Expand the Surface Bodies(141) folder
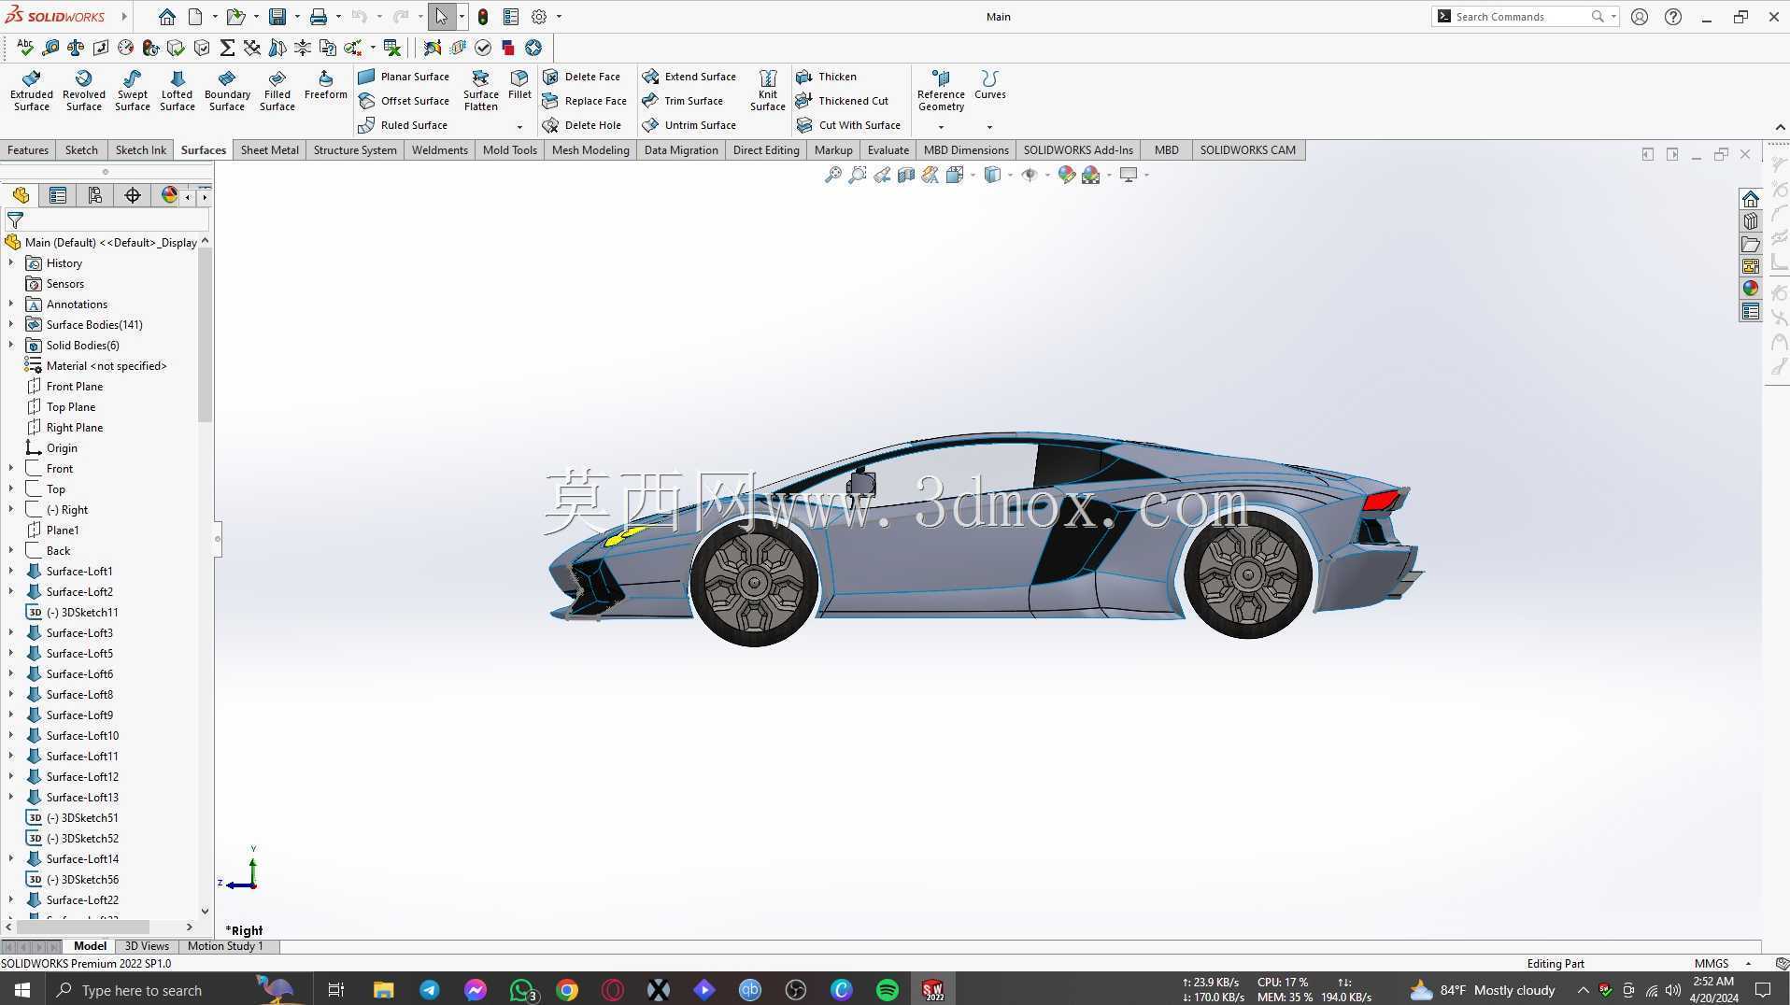Screen dimensions: 1790x1005 tap(11, 325)
